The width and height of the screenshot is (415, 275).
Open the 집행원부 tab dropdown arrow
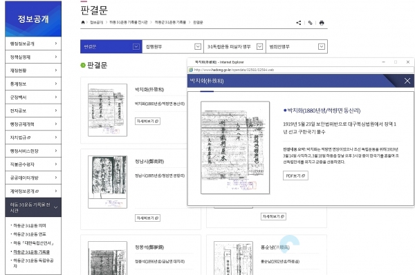(x=198, y=46)
